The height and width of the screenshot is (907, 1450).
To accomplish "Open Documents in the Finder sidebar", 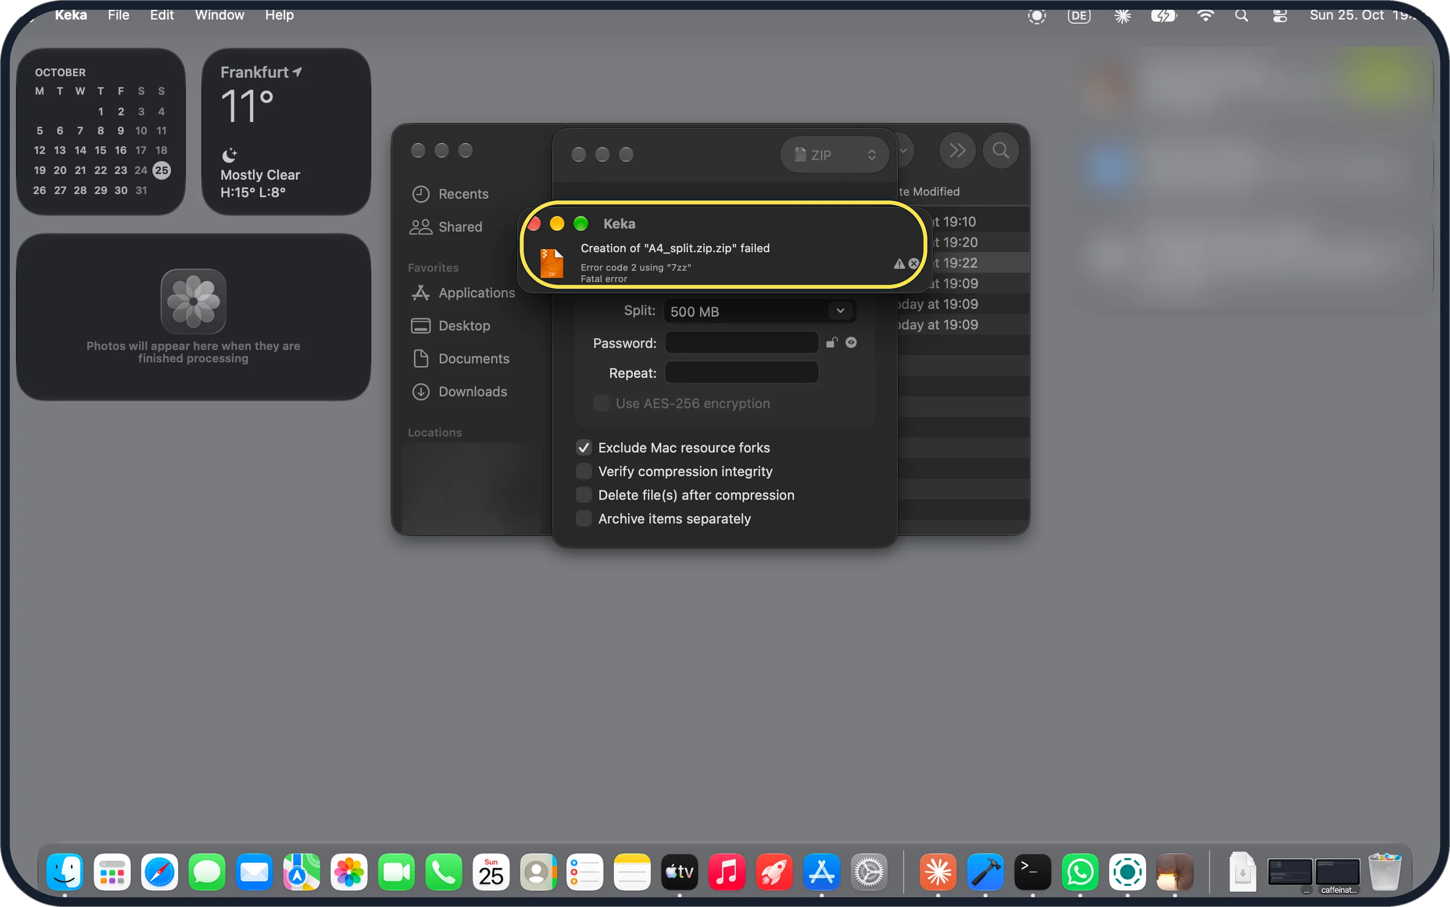I will point(460,359).
